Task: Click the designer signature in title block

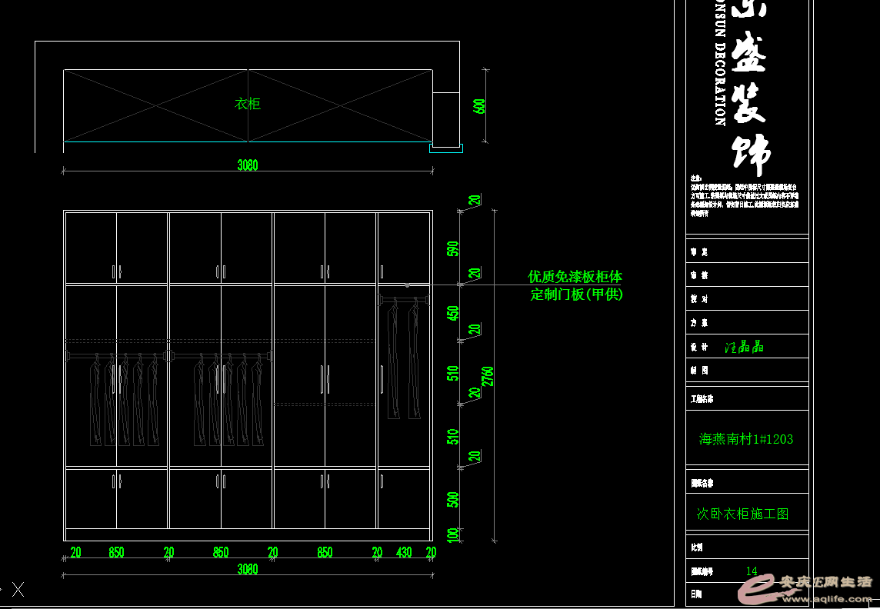Action: click(744, 347)
